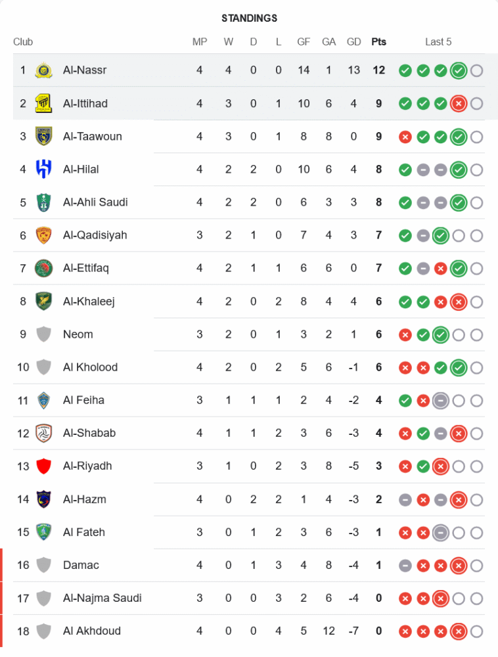The width and height of the screenshot is (498, 657).
Task: Click Al-Ittihad's latest loss result icon
Action: point(459,103)
